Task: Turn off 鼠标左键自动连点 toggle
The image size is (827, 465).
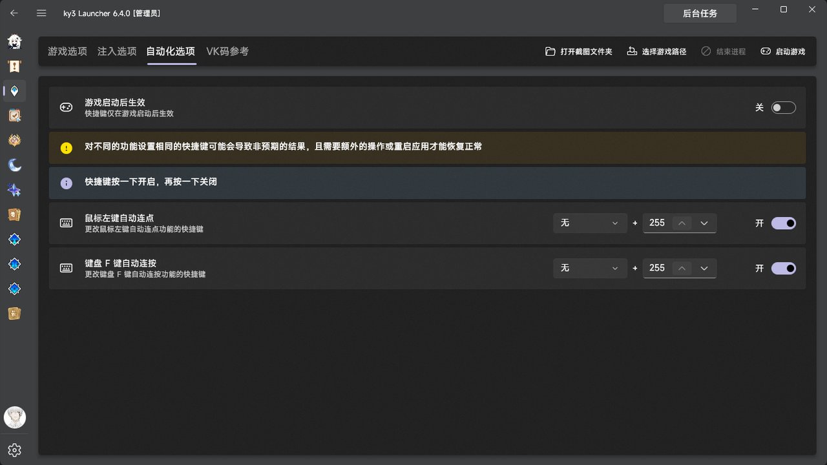Action: pyautogui.click(x=783, y=223)
